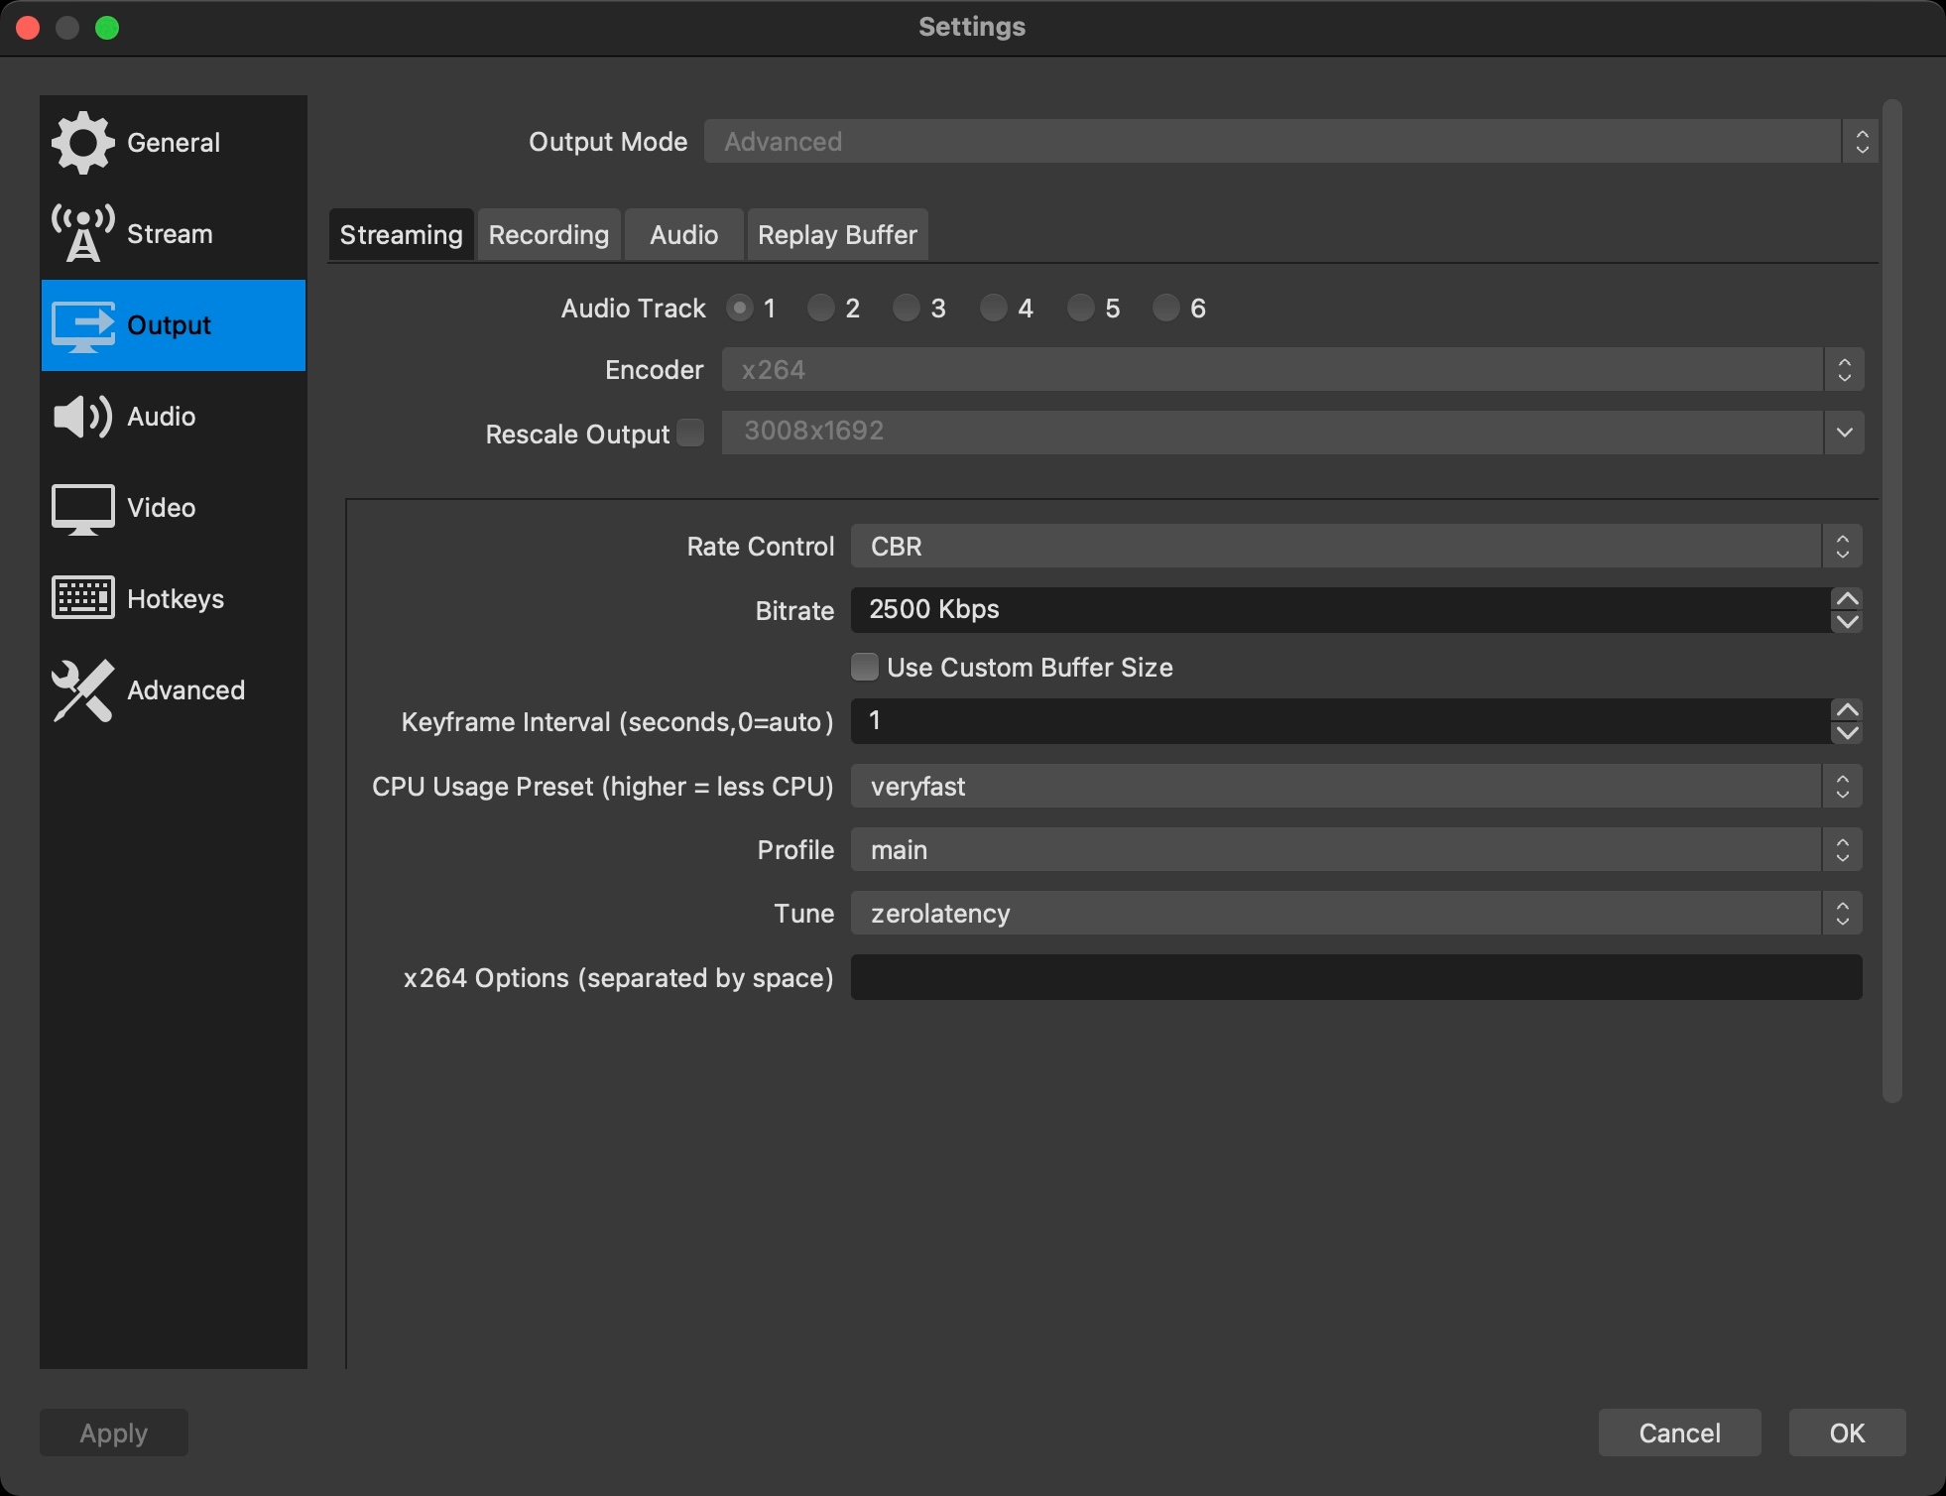Toggle the Rescale Output checkbox

tap(691, 433)
